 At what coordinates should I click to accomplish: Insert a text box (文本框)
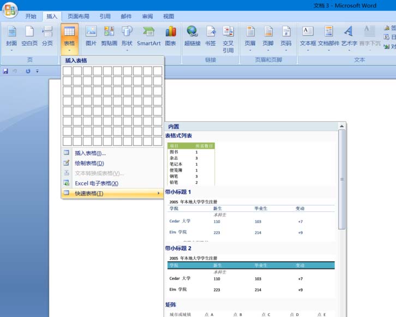point(308,38)
